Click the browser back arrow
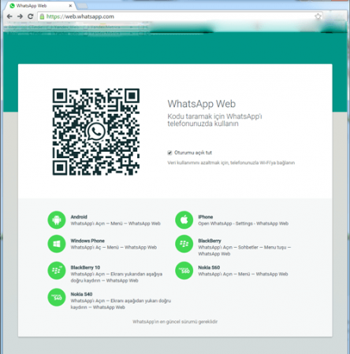350x354 pixels. [x=9, y=17]
